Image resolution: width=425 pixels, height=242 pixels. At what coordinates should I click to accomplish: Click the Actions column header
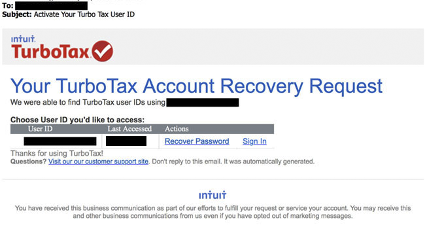tap(177, 129)
